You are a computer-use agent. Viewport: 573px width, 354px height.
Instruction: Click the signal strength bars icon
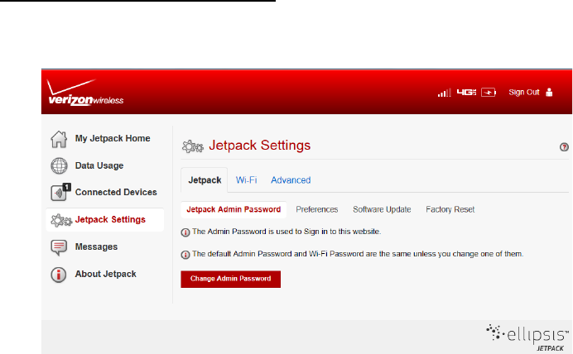point(445,93)
